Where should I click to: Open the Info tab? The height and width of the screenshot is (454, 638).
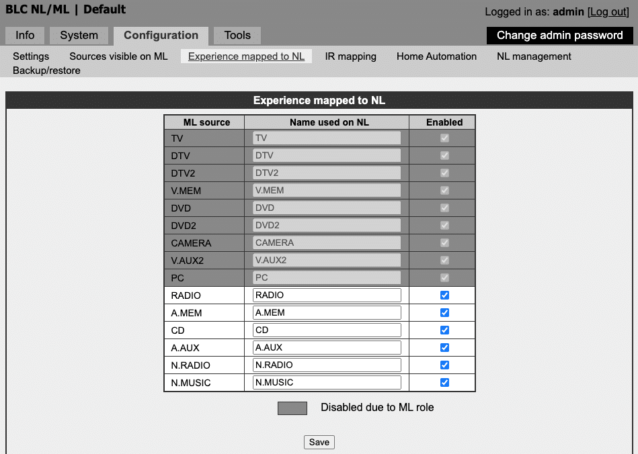[x=25, y=36]
